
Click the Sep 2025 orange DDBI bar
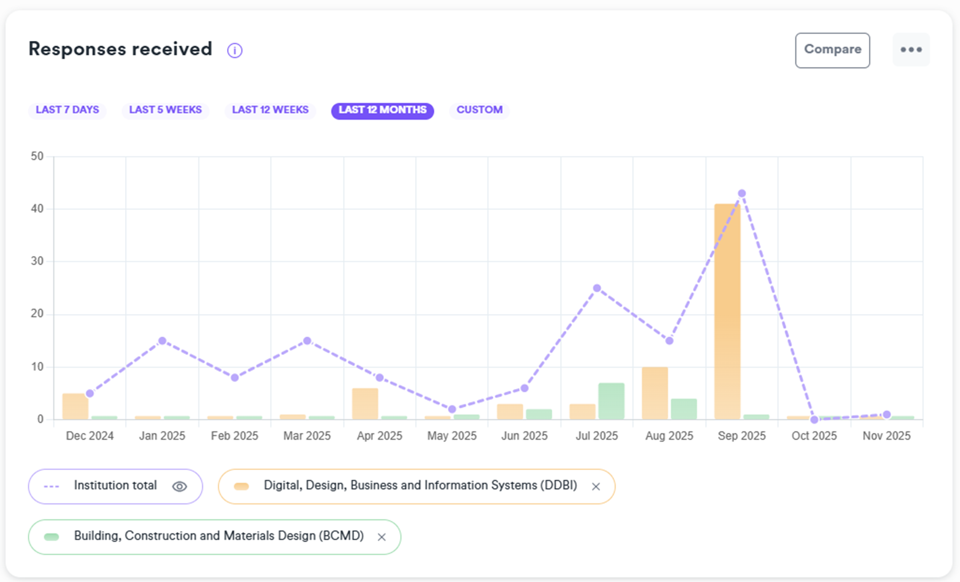(727, 314)
